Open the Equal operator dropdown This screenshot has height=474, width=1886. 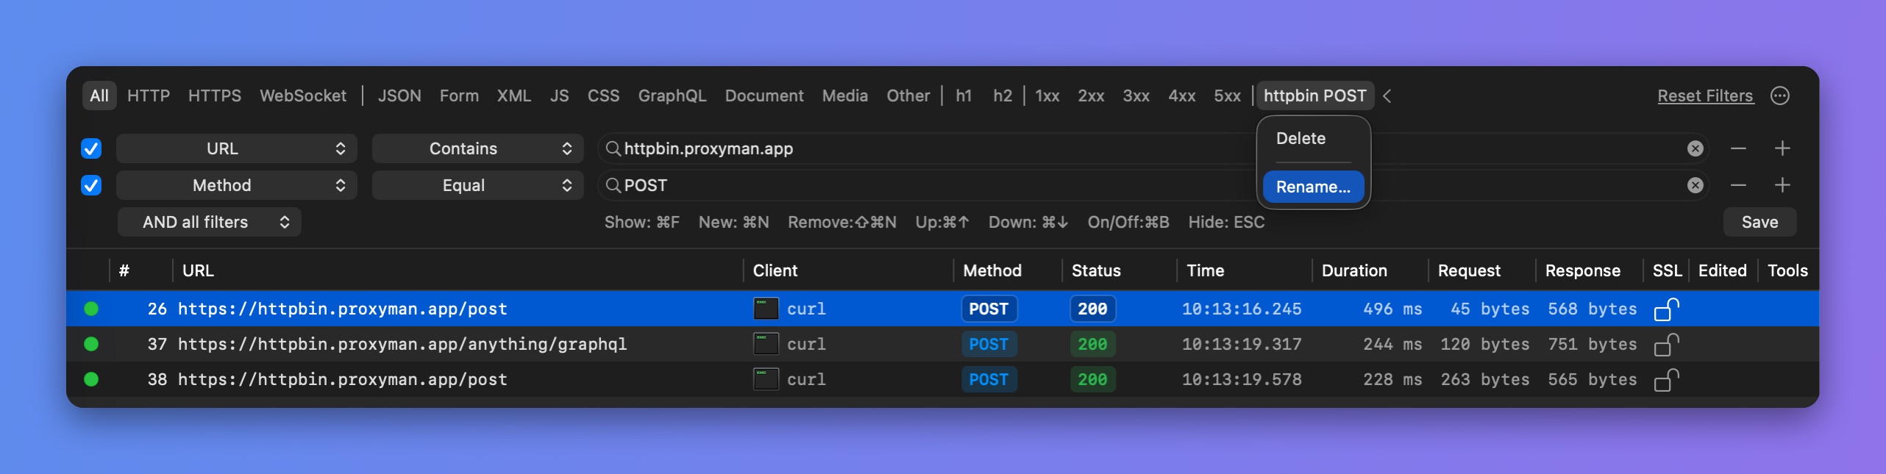point(477,185)
